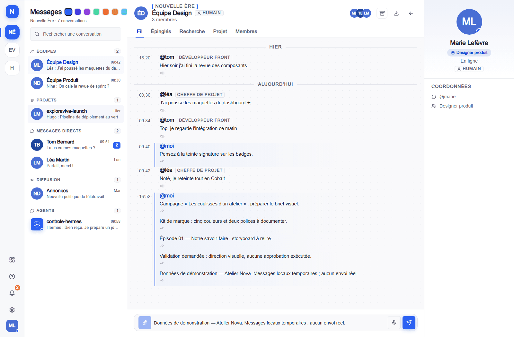This screenshot has height=337, width=514.
Task: Open the Annonces broadcast channel
Action: (x=75, y=194)
